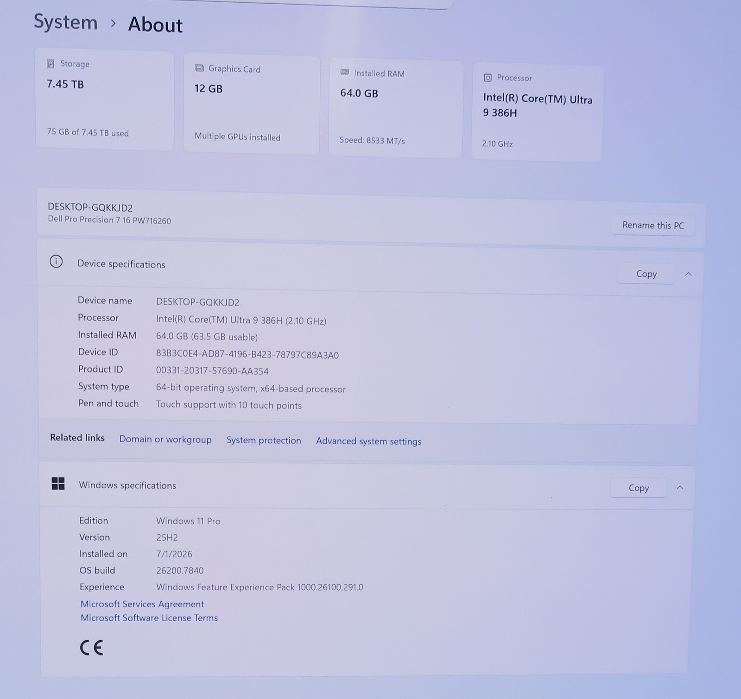Open the Graphics Card 12 GB card
Image resolution: width=741 pixels, height=699 pixels.
click(252, 104)
